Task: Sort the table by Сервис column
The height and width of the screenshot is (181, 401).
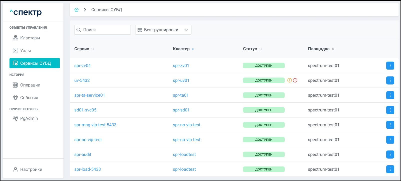Action: pos(92,49)
